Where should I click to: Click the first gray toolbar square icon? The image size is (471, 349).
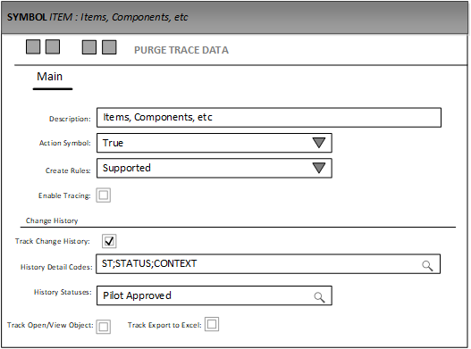[x=33, y=47]
